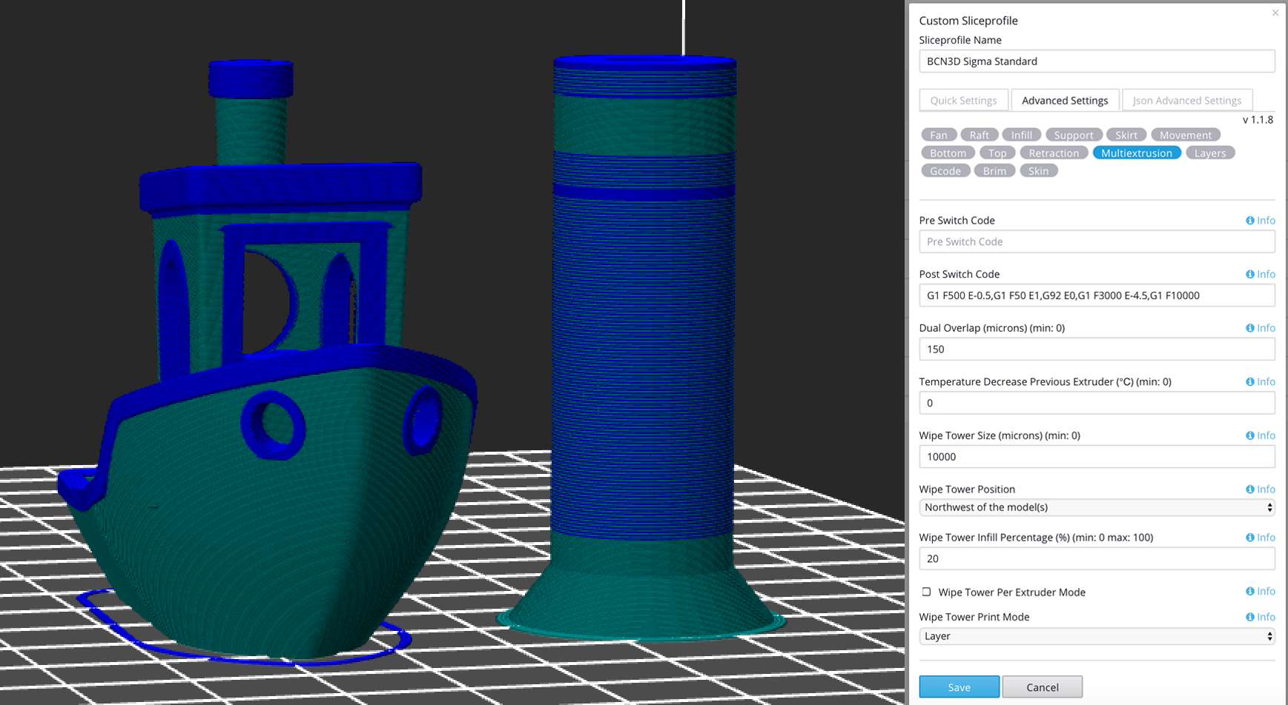Edit the Wipe Tower Size value 10000

tap(1097, 456)
